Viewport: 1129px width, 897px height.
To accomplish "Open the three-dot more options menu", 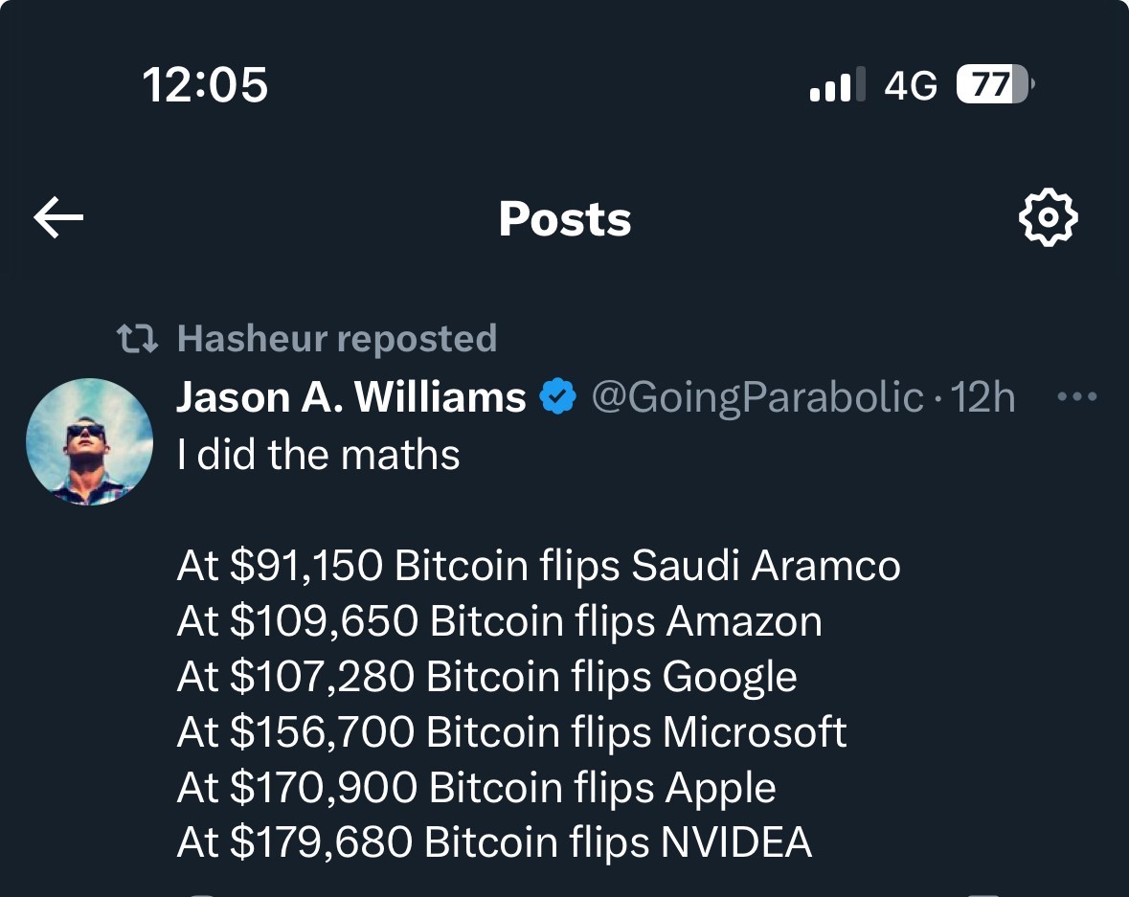I will (x=1076, y=396).
